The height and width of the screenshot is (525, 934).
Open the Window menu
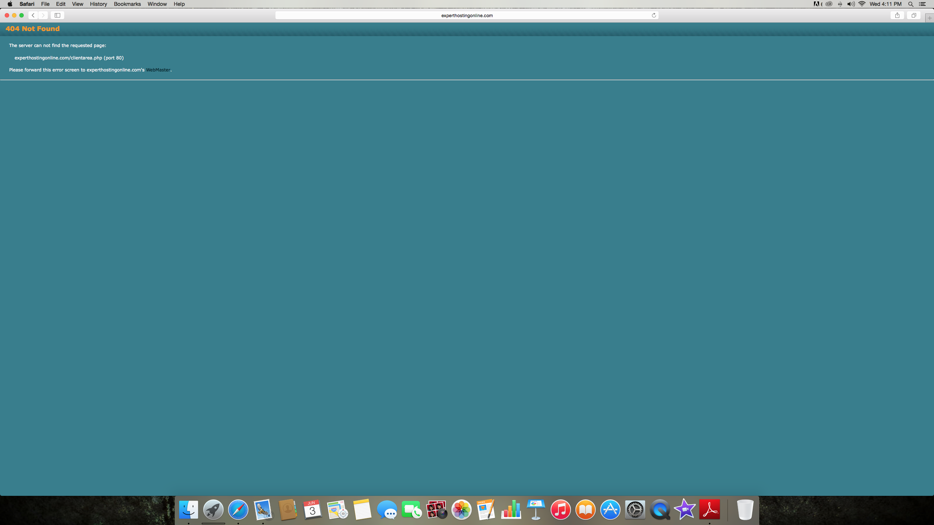(157, 4)
